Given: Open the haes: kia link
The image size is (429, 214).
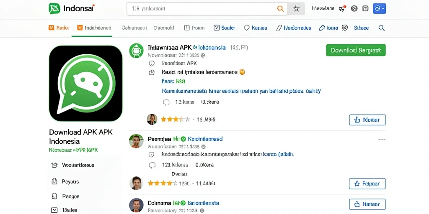Looking at the screenshot, I should click(173, 81).
